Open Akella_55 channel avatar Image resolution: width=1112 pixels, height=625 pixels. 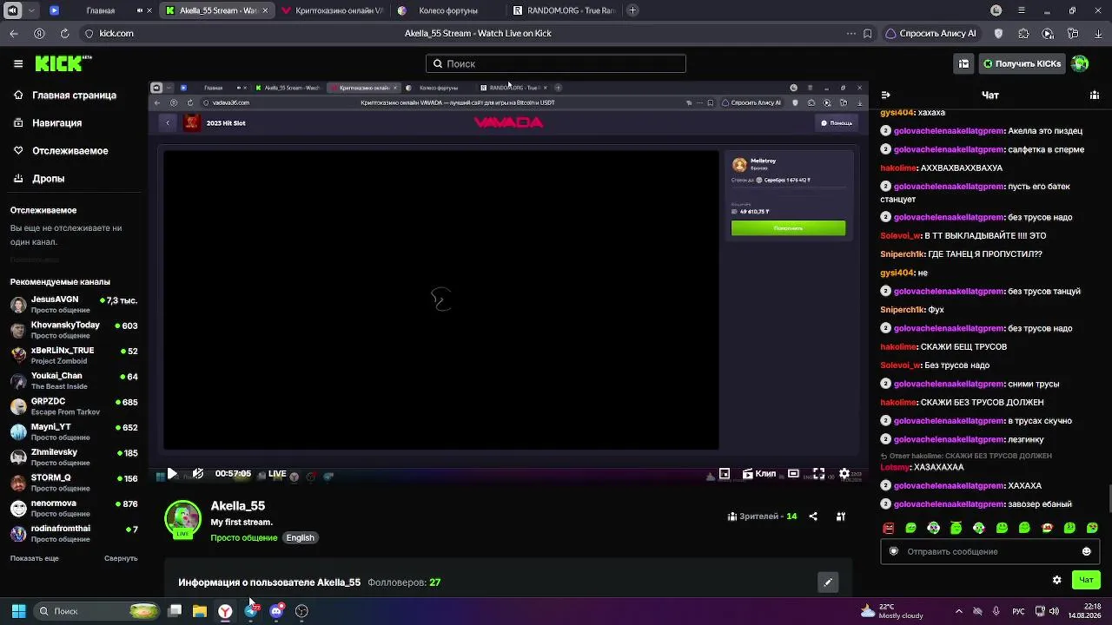click(x=182, y=518)
